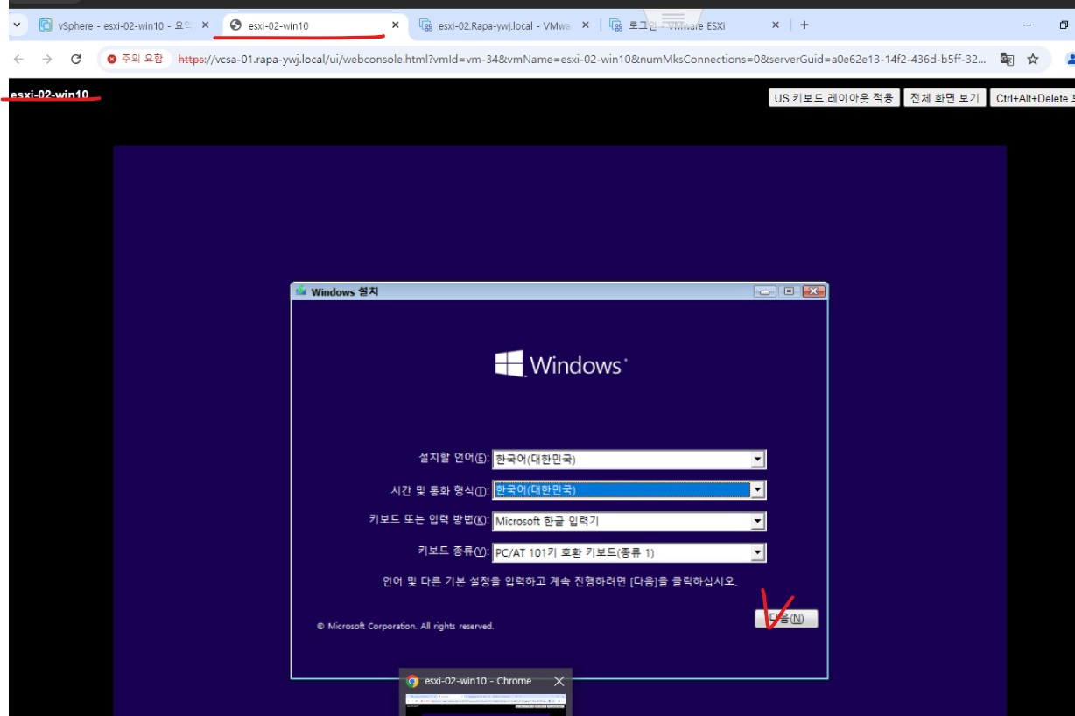Viewport: 1075px width, 716px height.
Task: Send Ctrl+Alt+Delete to the VM
Action: pos(1033,98)
